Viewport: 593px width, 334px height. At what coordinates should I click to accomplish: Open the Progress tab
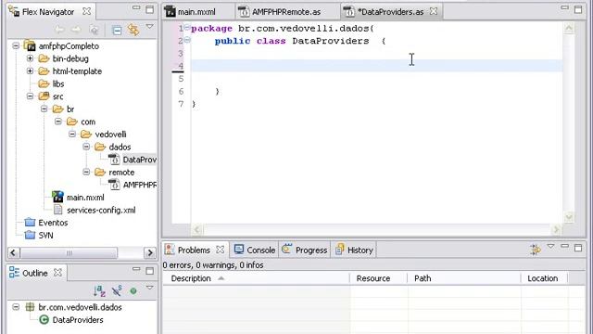305,250
